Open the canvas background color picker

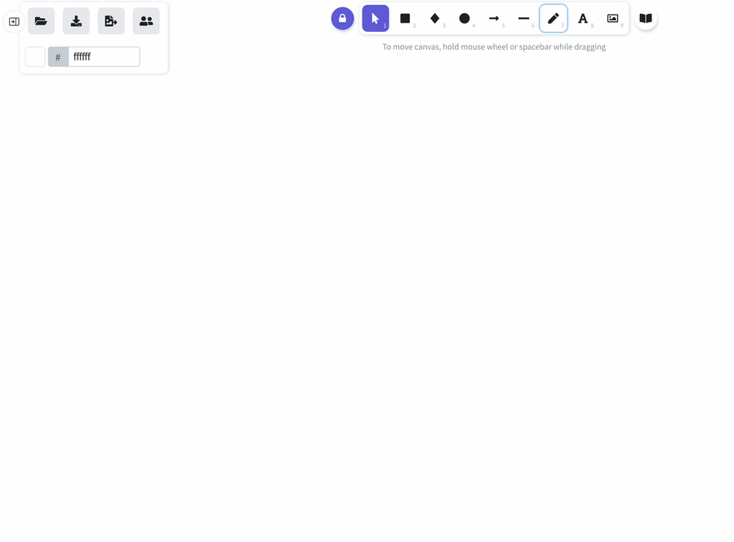(34, 56)
